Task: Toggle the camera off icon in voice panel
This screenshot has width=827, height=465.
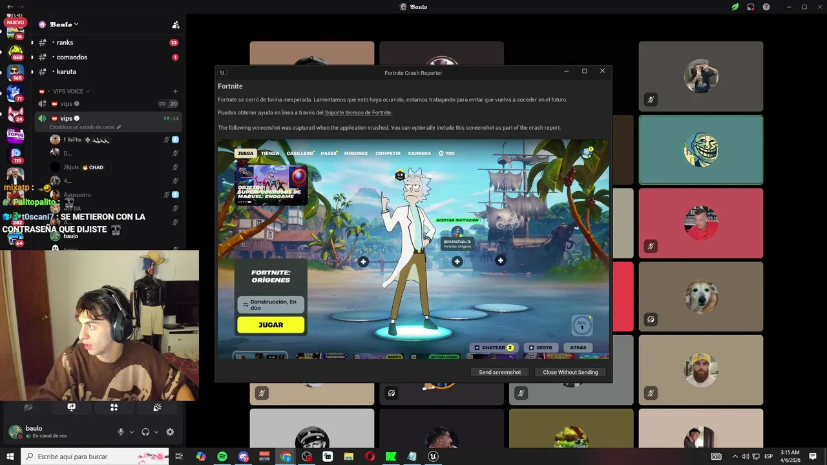Action: click(x=28, y=408)
